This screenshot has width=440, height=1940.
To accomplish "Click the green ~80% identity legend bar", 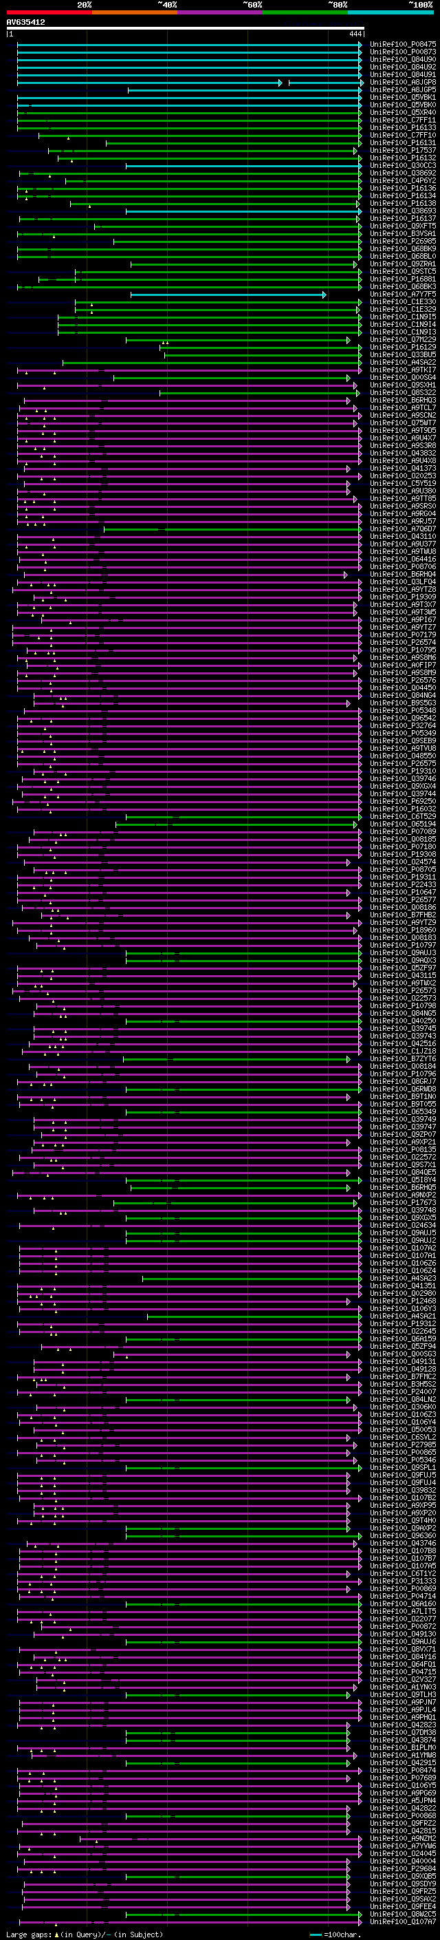I will click(305, 12).
